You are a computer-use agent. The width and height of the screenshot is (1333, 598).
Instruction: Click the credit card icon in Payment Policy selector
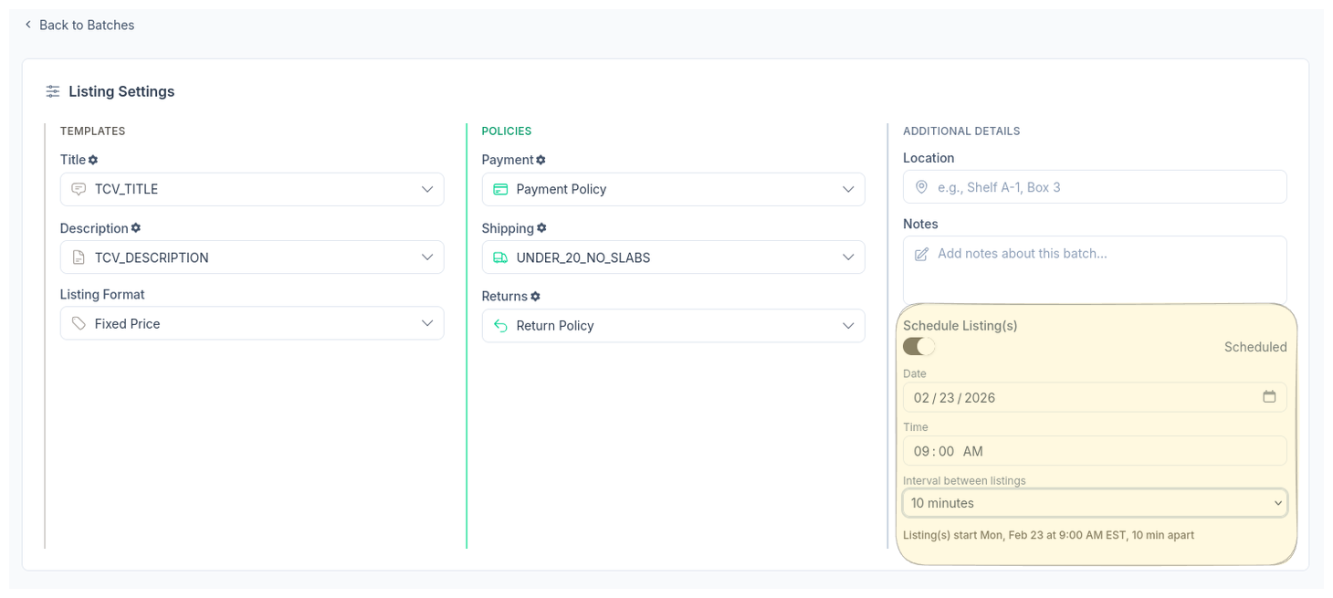pos(499,189)
